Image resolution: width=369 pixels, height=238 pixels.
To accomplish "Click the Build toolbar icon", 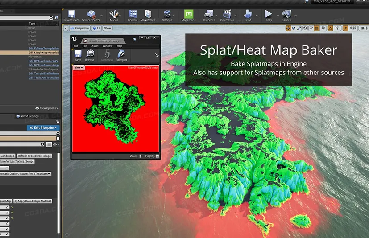I will point(248,16).
